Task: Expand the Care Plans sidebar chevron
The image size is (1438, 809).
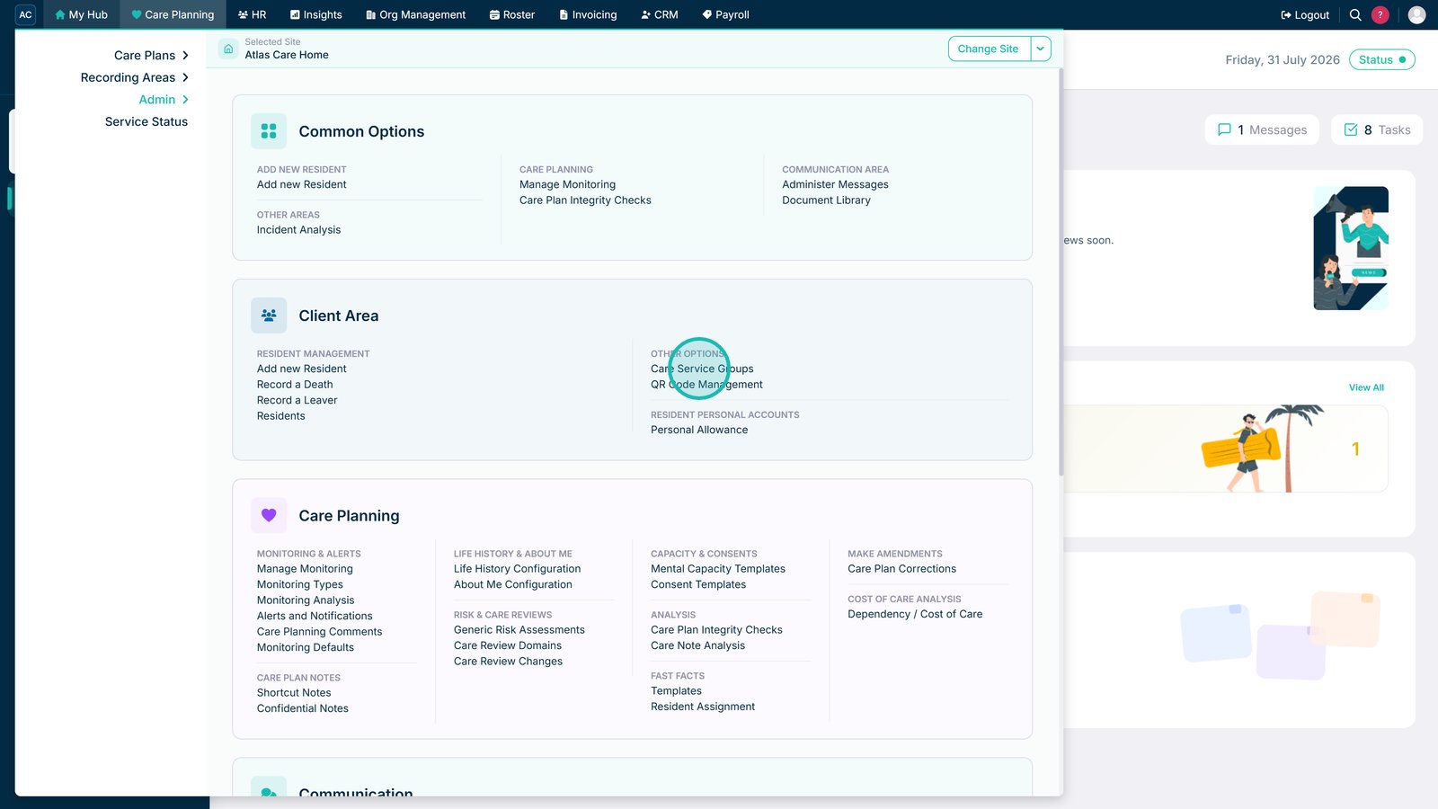Action: (185, 55)
